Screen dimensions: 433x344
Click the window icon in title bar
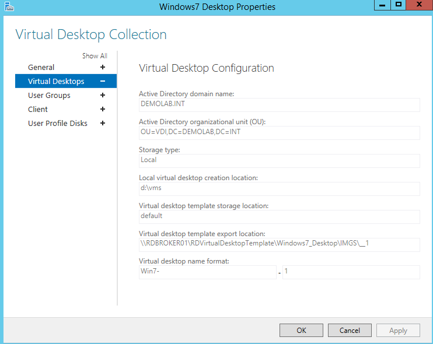[8, 6]
